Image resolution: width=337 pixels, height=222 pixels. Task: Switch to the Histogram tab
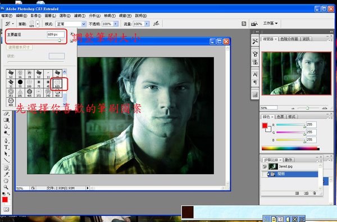point(289,39)
